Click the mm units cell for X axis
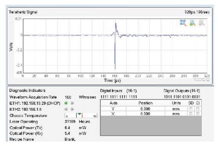Screen dimensions: 218x146 point(176,114)
